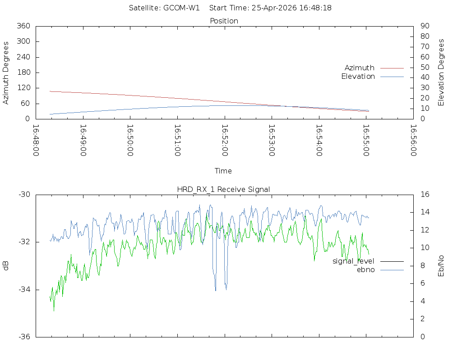Select the ebno legend line sample
The image size is (462, 346).
[392, 270]
